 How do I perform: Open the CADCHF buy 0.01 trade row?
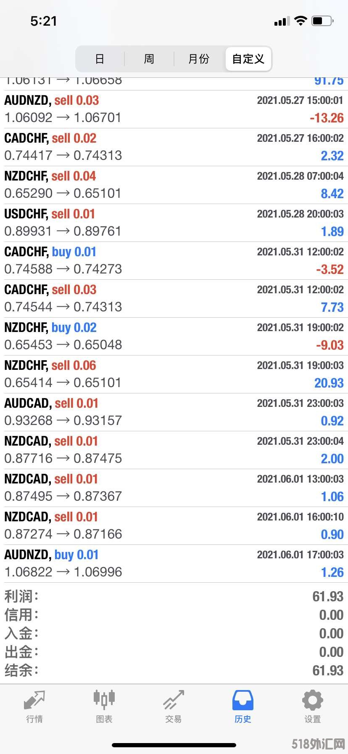(174, 261)
